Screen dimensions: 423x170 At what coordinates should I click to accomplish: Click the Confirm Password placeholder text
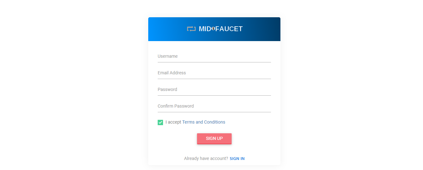[x=176, y=106]
